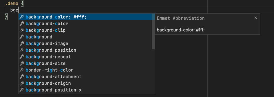Viewport: 274px width, 97px height.
Task: Select the border-right-color suggestion
Action: (85, 70)
